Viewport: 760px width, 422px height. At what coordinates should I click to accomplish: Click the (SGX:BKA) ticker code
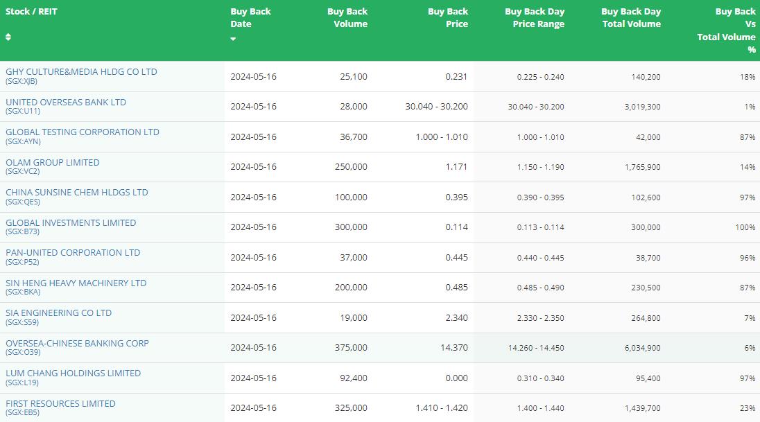point(24,292)
